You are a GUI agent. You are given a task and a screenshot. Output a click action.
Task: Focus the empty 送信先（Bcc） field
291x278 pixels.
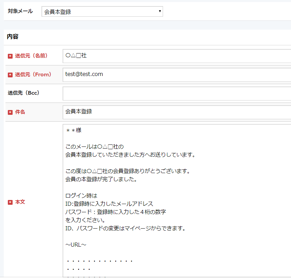click(x=177, y=93)
